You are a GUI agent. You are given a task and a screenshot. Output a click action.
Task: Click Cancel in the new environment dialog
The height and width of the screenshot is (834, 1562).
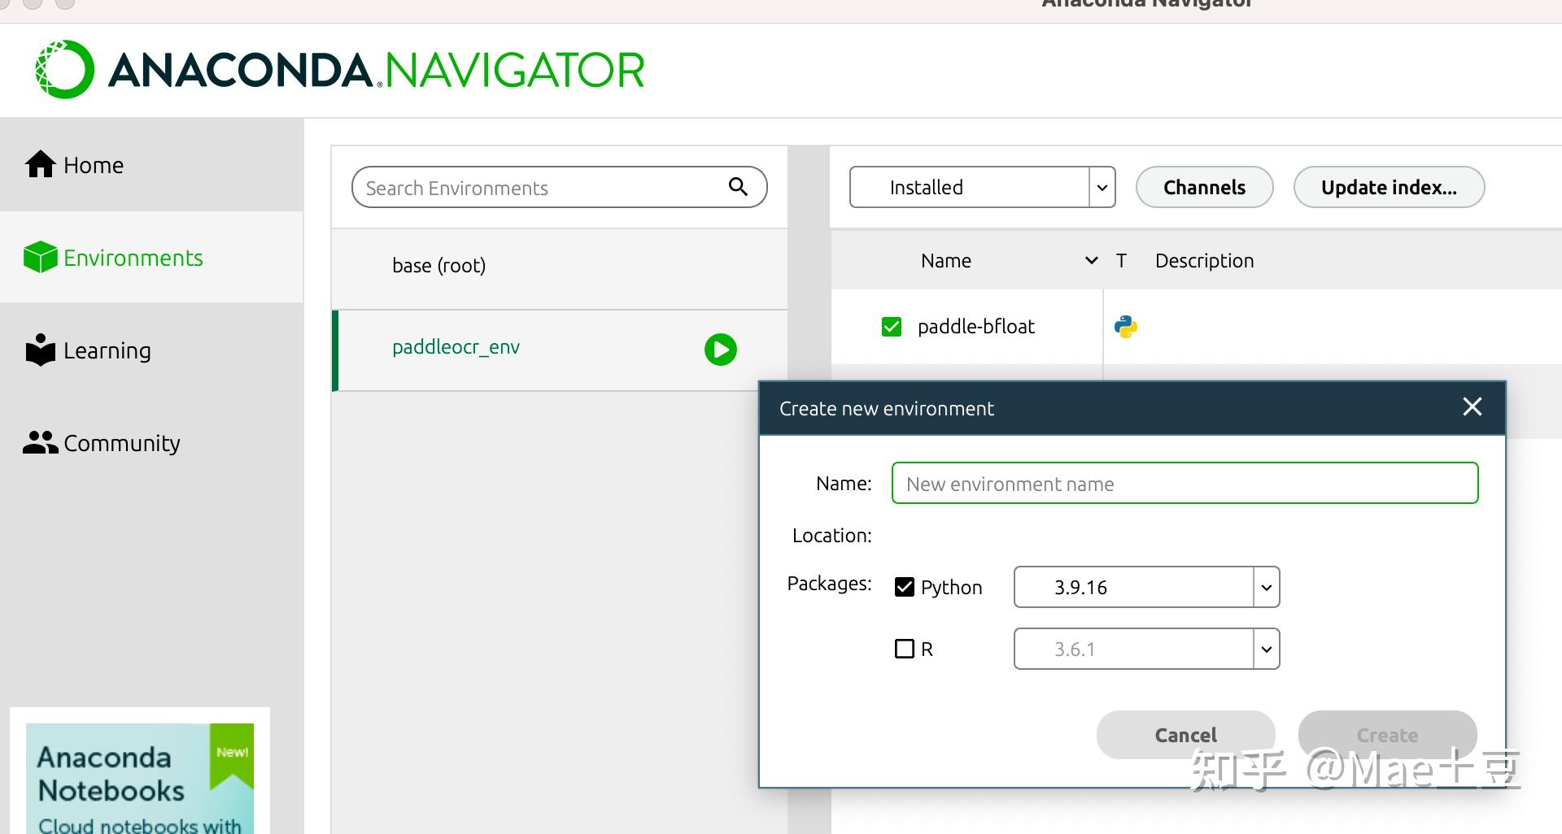(1185, 735)
